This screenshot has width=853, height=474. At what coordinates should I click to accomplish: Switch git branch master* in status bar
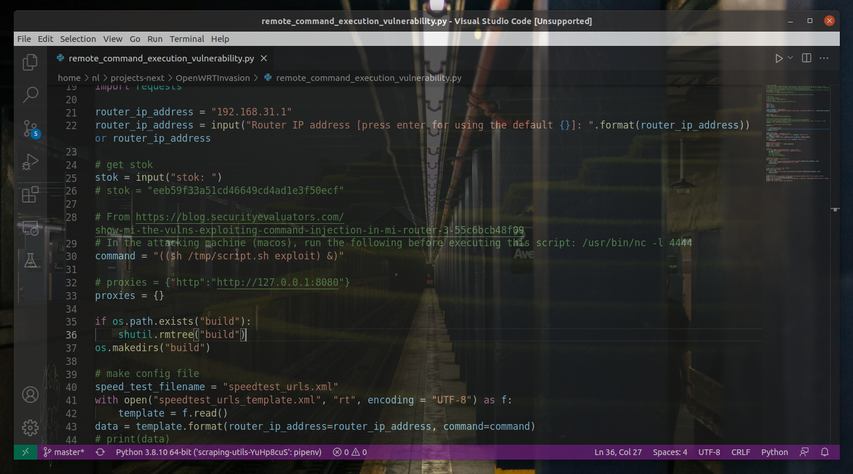click(x=64, y=452)
